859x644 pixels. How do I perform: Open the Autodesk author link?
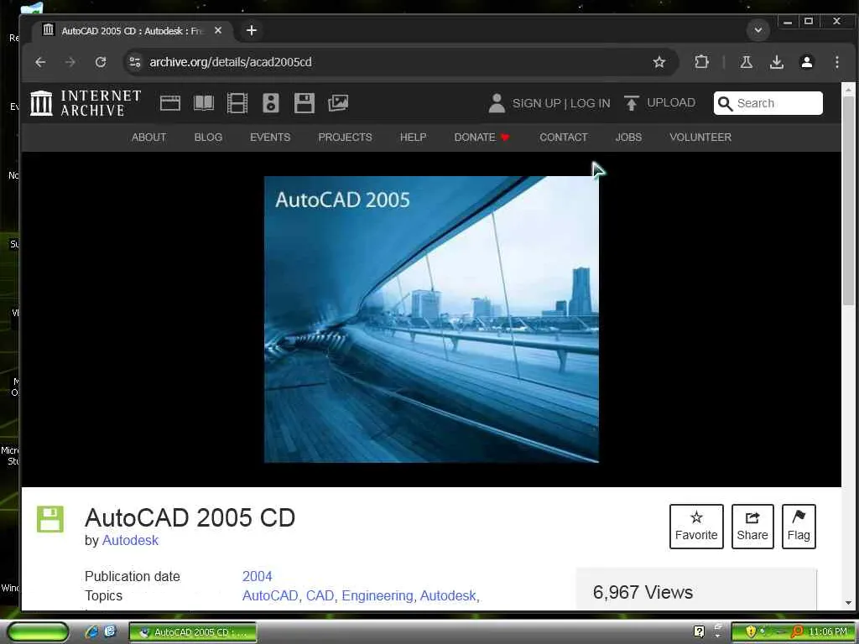point(130,541)
